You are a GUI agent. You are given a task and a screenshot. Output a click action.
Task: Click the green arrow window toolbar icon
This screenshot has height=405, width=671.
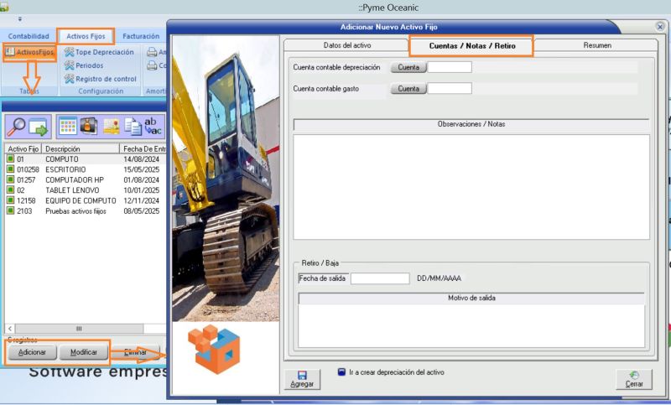pos(39,127)
